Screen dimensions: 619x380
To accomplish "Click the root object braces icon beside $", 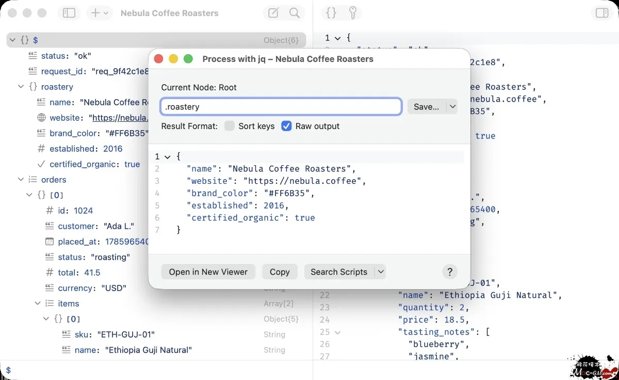I will pos(25,40).
